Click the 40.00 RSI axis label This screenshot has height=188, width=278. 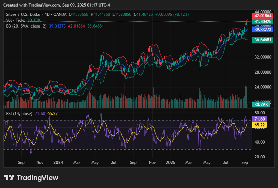tap(259, 142)
